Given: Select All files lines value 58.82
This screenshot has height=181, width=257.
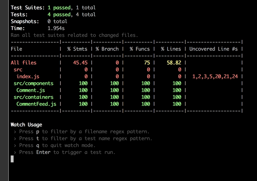Looking at the screenshot, I should point(174,63).
